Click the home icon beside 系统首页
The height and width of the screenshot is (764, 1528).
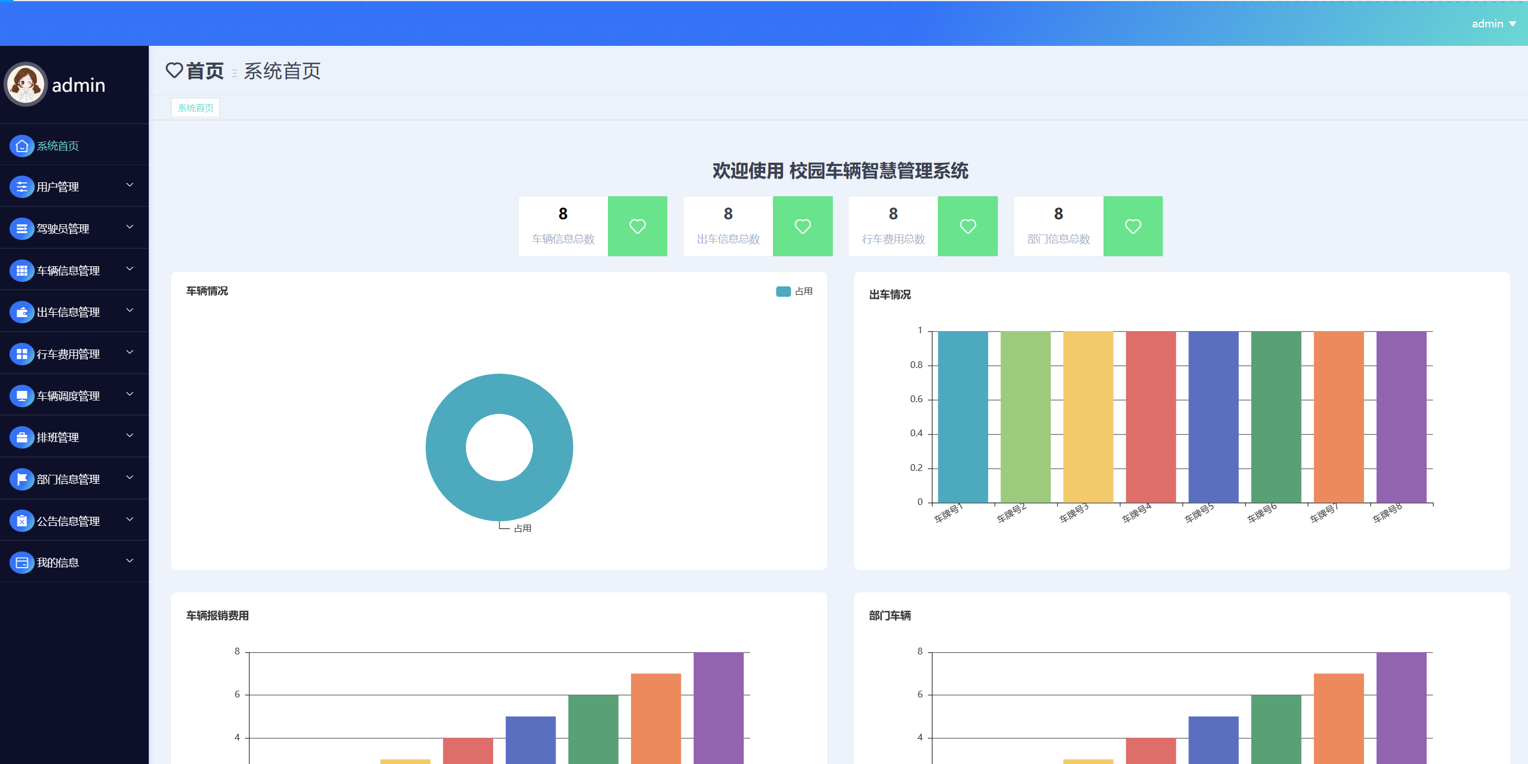click(x=22, y=145)
